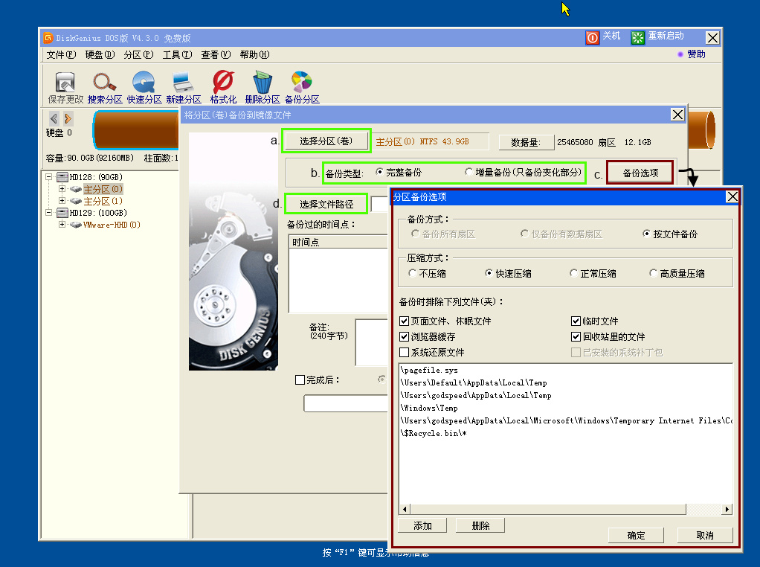The image size is (760, 567).
Task: Select 增量备份 incremental backup radio button
Action: coord(468,172)
